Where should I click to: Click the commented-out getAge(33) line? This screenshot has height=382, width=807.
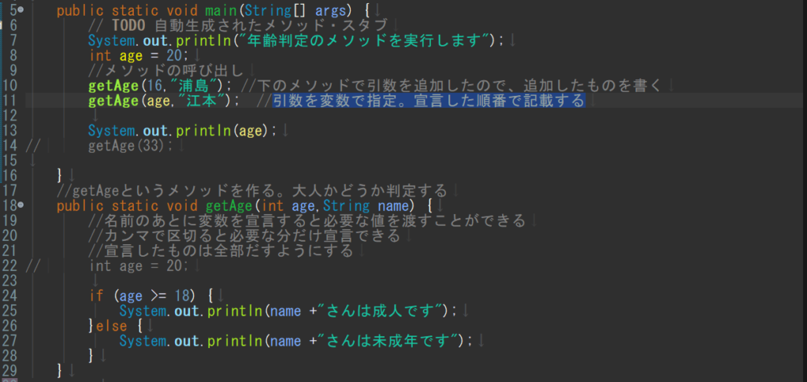pos(132,146)
